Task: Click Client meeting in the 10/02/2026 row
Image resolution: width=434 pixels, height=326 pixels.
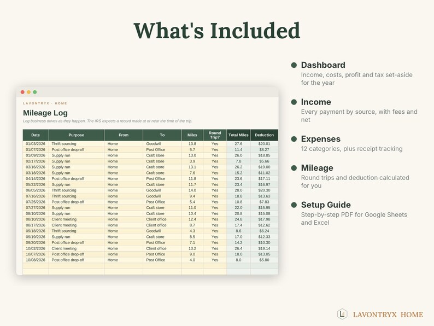Action: pos(64,248)
